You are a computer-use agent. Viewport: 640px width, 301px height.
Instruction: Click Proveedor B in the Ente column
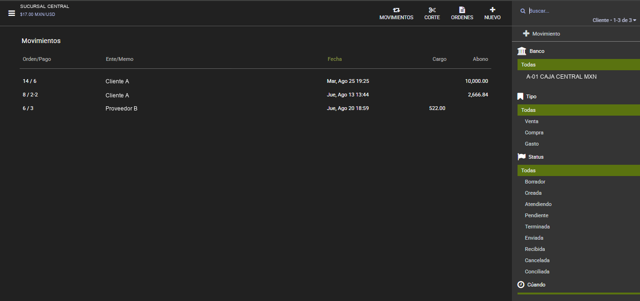coord(122,109)
